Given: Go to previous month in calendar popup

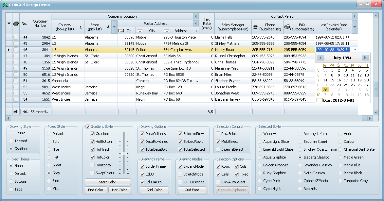Looking at the screenshot, I should point(321,58).
